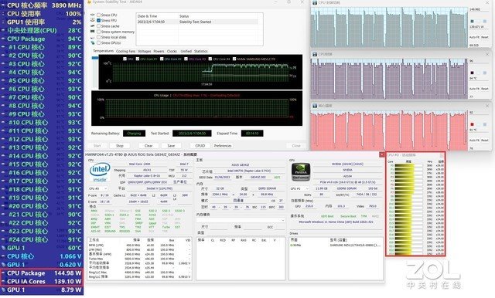Viewport: 495px width, 298px height.
Task: Click the disk icon beside Stress local disks
Action: point(93,37)
